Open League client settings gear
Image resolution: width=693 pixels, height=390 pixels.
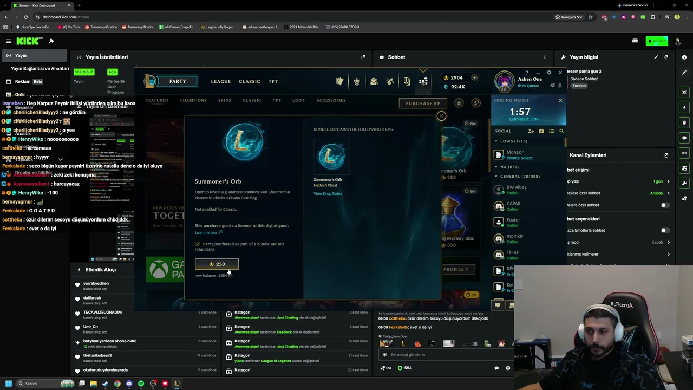click(x=549, y=72)
